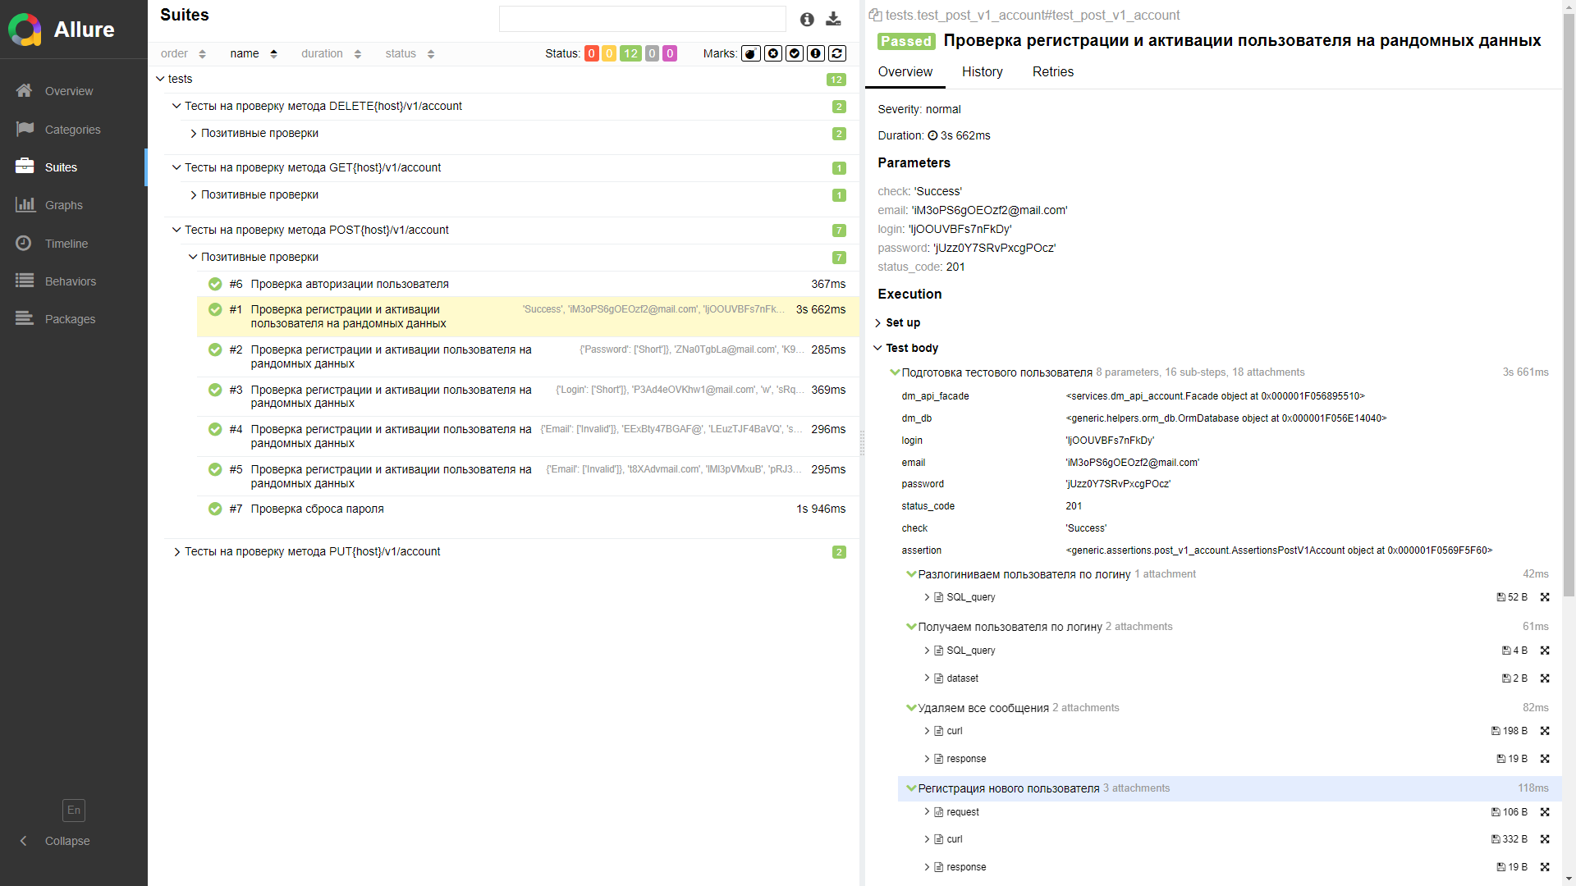Expand the PUT{host}/v1/account suite
The height and width of the screenshot is (886, 1576).
coord(511,551)
